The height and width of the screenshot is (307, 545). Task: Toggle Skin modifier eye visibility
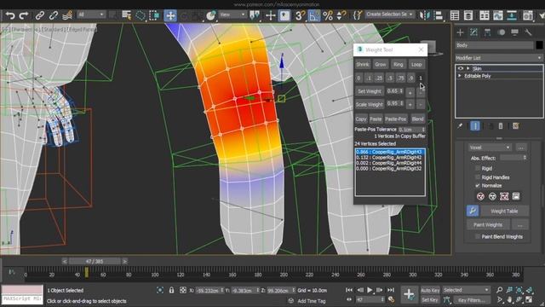(x=461, y=68)
